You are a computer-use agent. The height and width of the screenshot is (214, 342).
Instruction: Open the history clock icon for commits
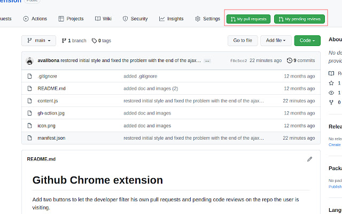pos(290,60)
